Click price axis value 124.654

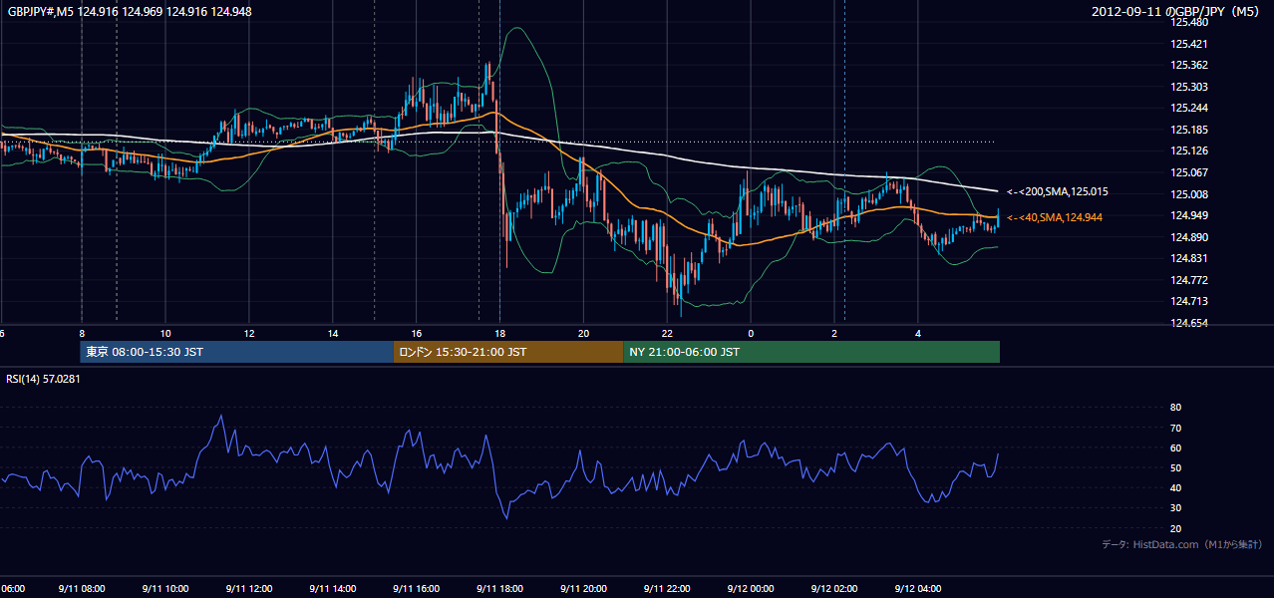coord(1188,323)
